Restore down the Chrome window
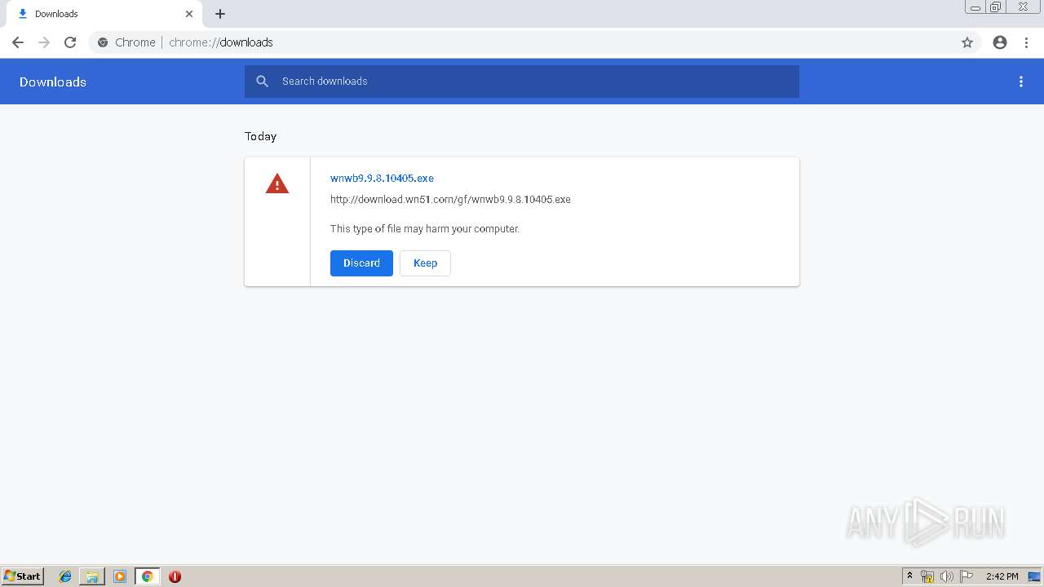The image size is (1044, 587). click(996, 7)
